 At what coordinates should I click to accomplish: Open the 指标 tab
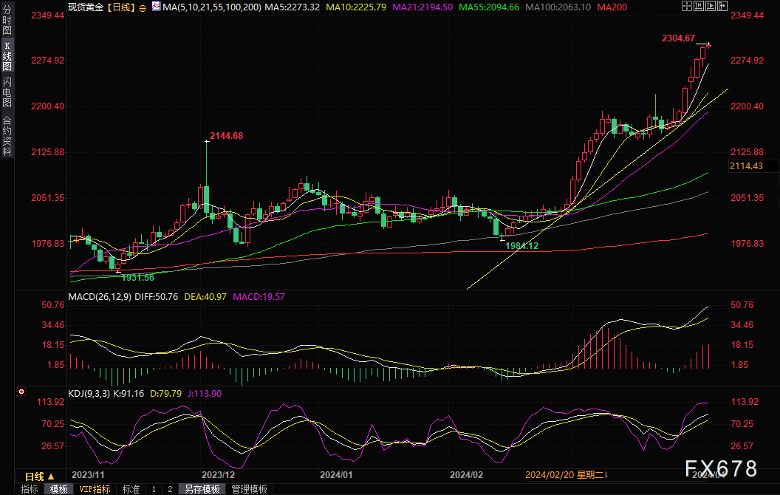[x=30, y=489]
